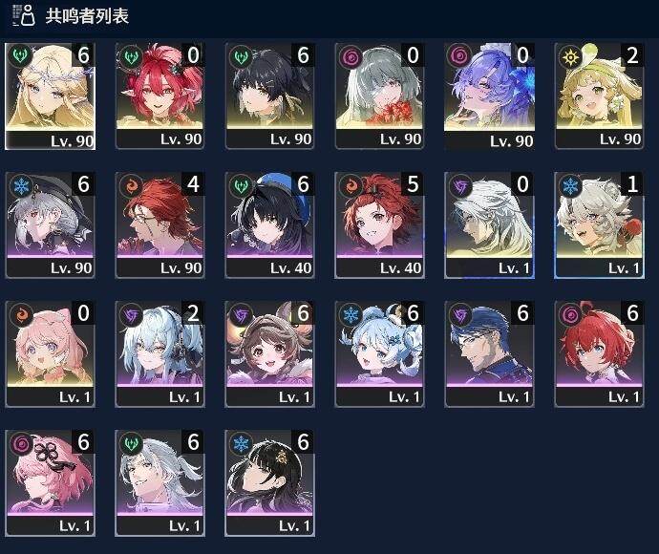The width and height of the screenshot is (659, 554).
Task: Click the aero icon on blue beret character
Action: 241,185
